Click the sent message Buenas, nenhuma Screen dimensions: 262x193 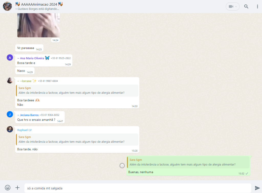tap(141, 172)
